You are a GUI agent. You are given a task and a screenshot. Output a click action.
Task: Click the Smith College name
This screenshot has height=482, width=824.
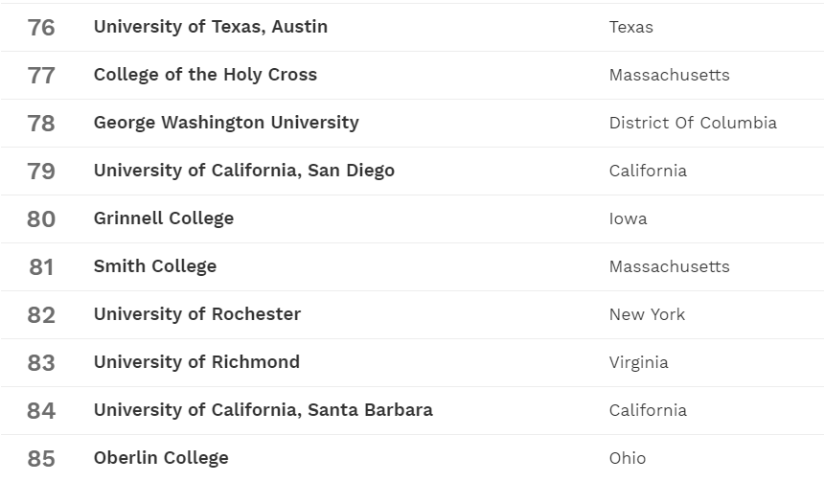point(155,266)
